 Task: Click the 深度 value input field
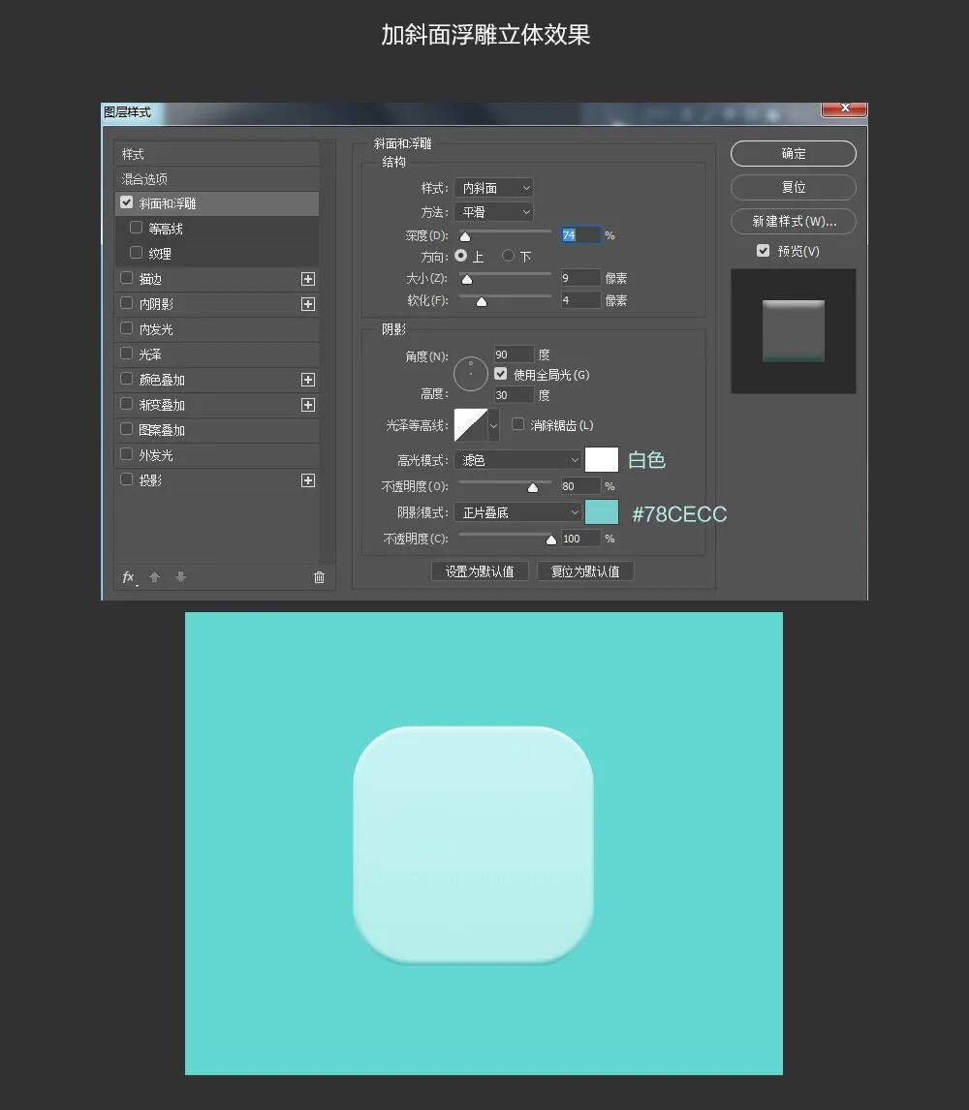579,235
